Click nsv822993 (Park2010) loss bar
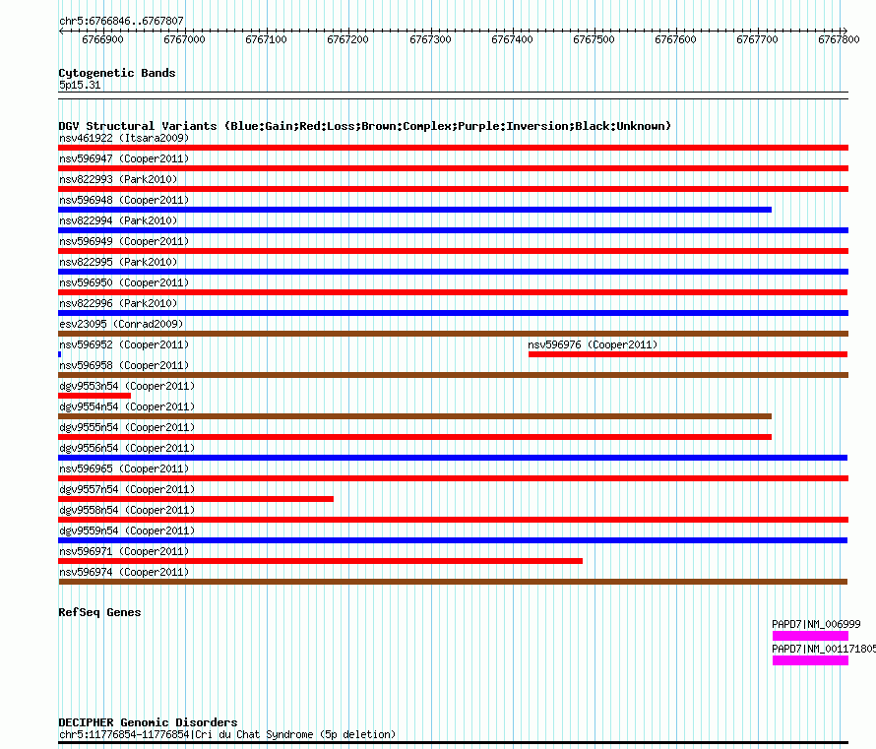 [453, 189]
